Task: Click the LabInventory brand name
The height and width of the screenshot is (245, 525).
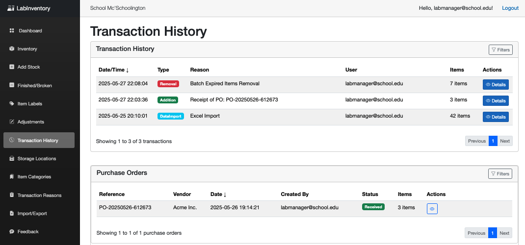Action: [x=33, y=8]
